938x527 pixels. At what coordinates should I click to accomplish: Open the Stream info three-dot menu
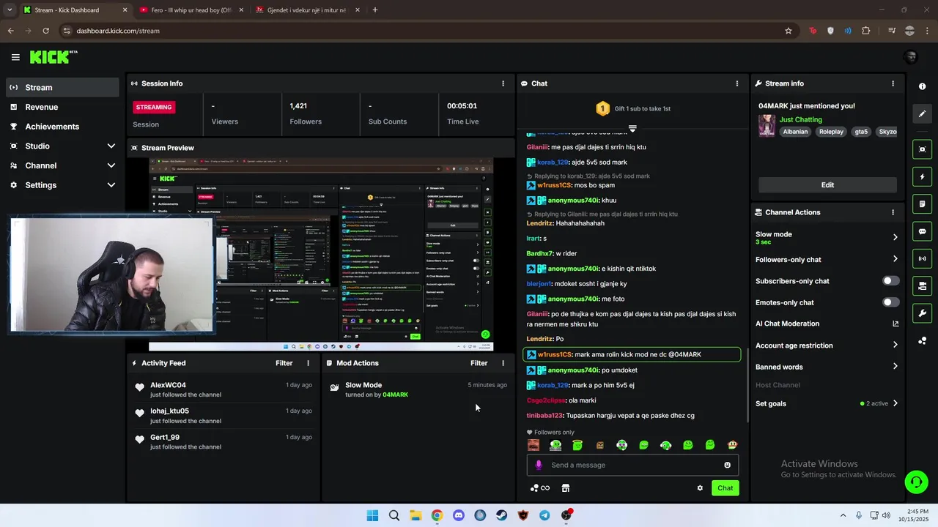pos(893,83)
